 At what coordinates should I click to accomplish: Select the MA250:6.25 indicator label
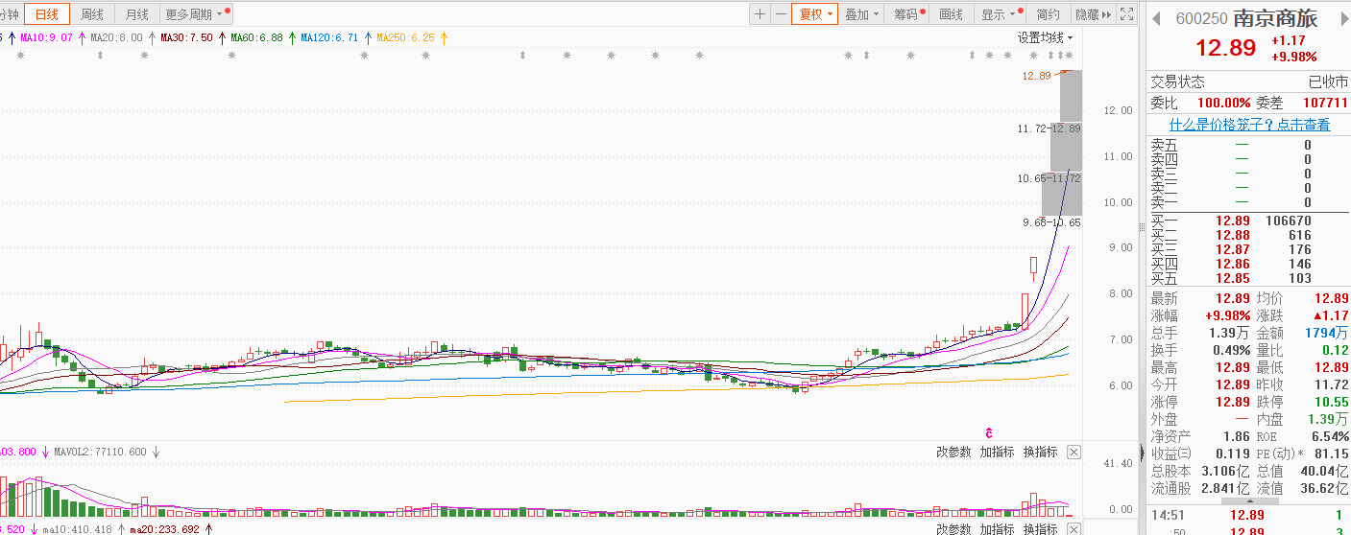pyautogui.click(x=405, y=37)
